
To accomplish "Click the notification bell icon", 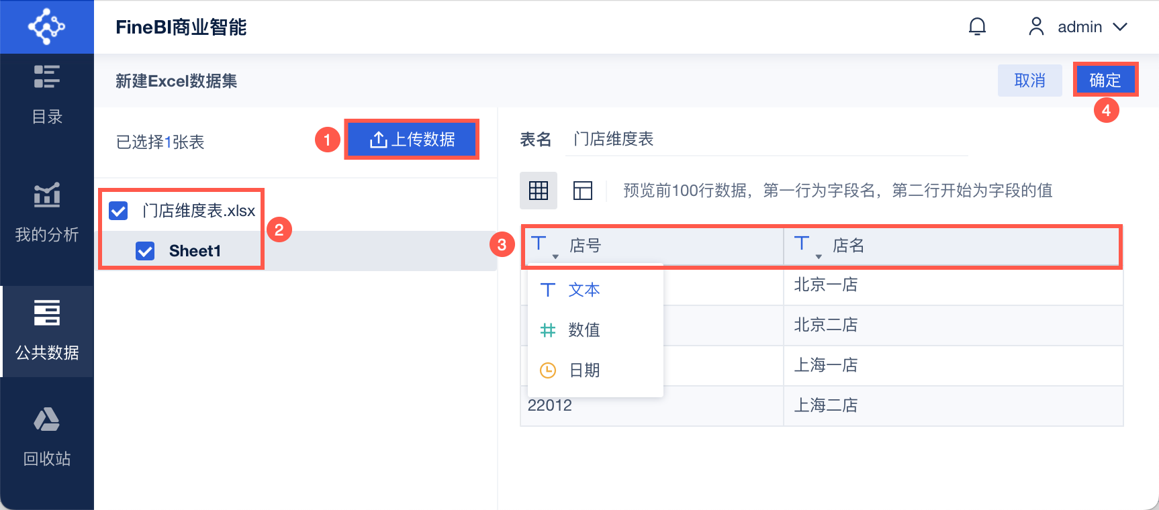I will [x=977, y=27].
